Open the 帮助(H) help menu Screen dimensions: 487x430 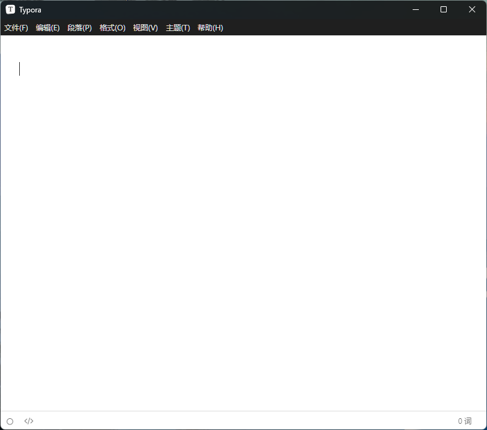(210, 28)
